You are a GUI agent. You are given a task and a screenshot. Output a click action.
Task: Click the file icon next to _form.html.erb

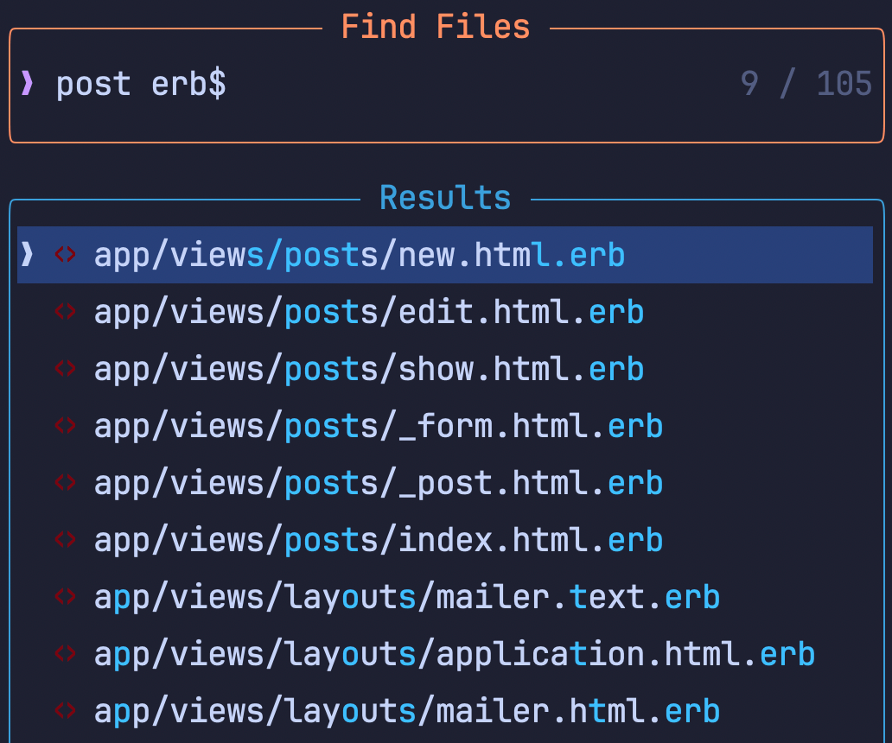[x=65, y=426]
